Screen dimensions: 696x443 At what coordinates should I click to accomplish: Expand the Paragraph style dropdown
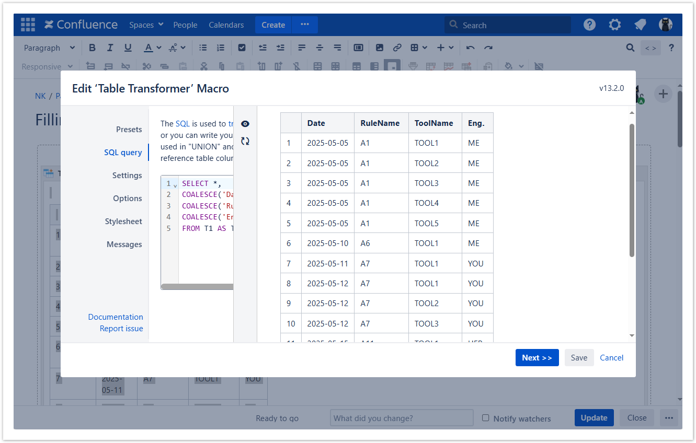(49, 48)
